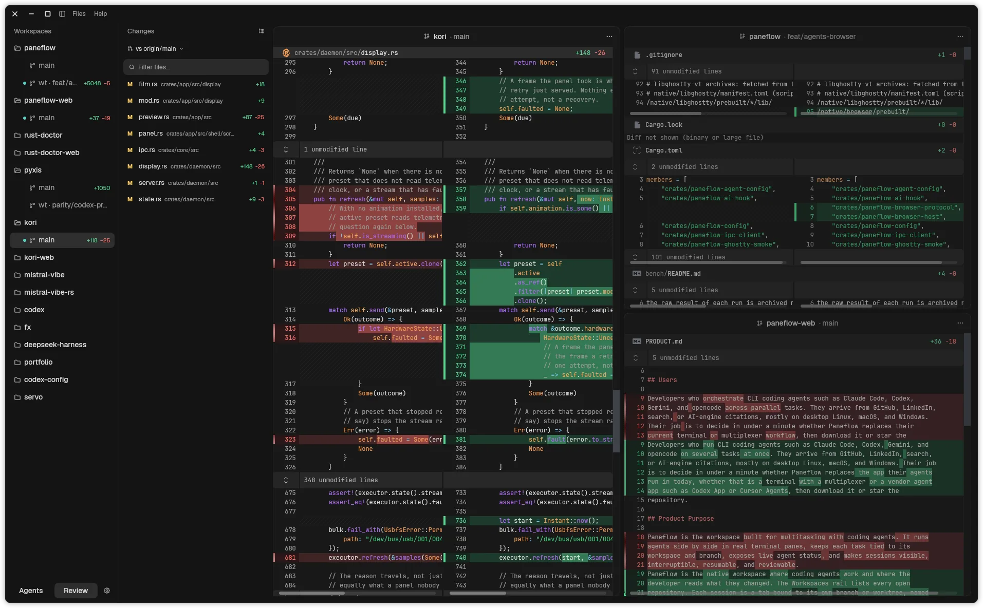Expand 2 unmodified lines in Cargo.toml

(x=635, y=167)
